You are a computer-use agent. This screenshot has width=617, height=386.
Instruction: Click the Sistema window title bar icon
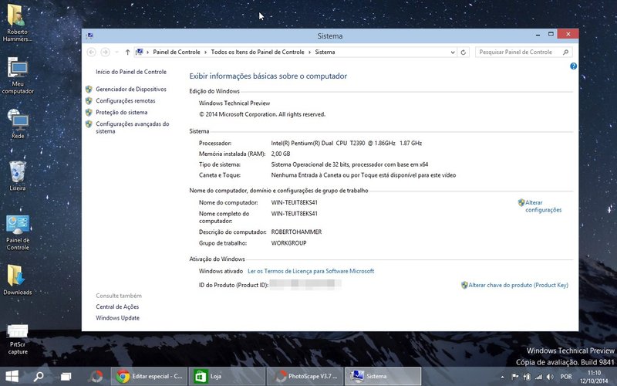coord(89,36)
